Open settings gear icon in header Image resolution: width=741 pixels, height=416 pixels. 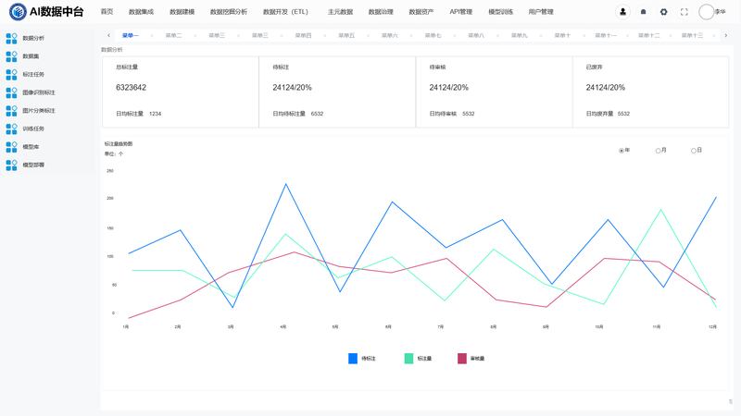[663, 12]
